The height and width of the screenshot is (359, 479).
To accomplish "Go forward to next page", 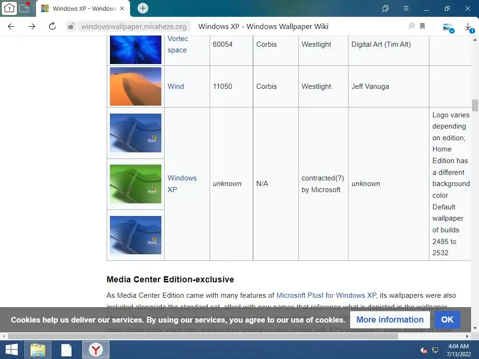I will [32, 26].
